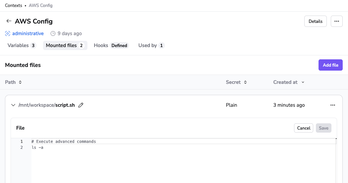Edit script.sh path with pencil icon
The height and width of the screenshot is (183, 348).
pyautogui.click(x=81, y=105)
